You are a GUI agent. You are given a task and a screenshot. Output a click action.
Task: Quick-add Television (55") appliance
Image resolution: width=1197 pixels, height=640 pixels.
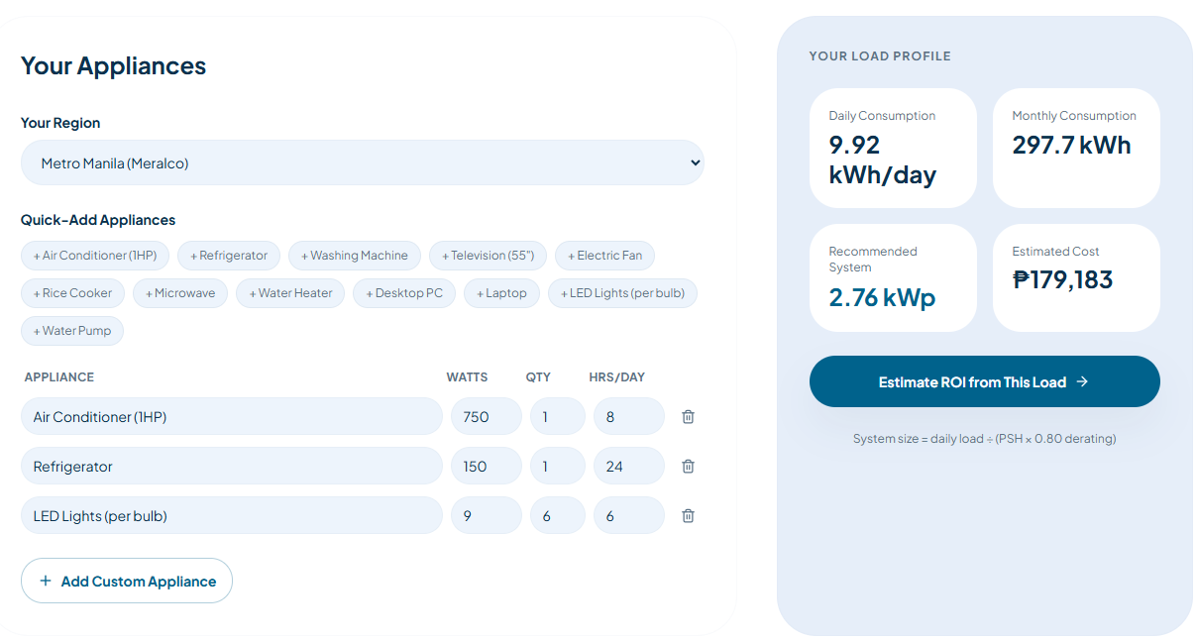[x=489, y=256]
